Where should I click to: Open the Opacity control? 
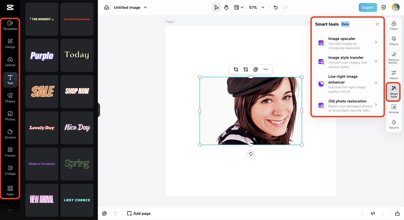click(x=394, y=124)
